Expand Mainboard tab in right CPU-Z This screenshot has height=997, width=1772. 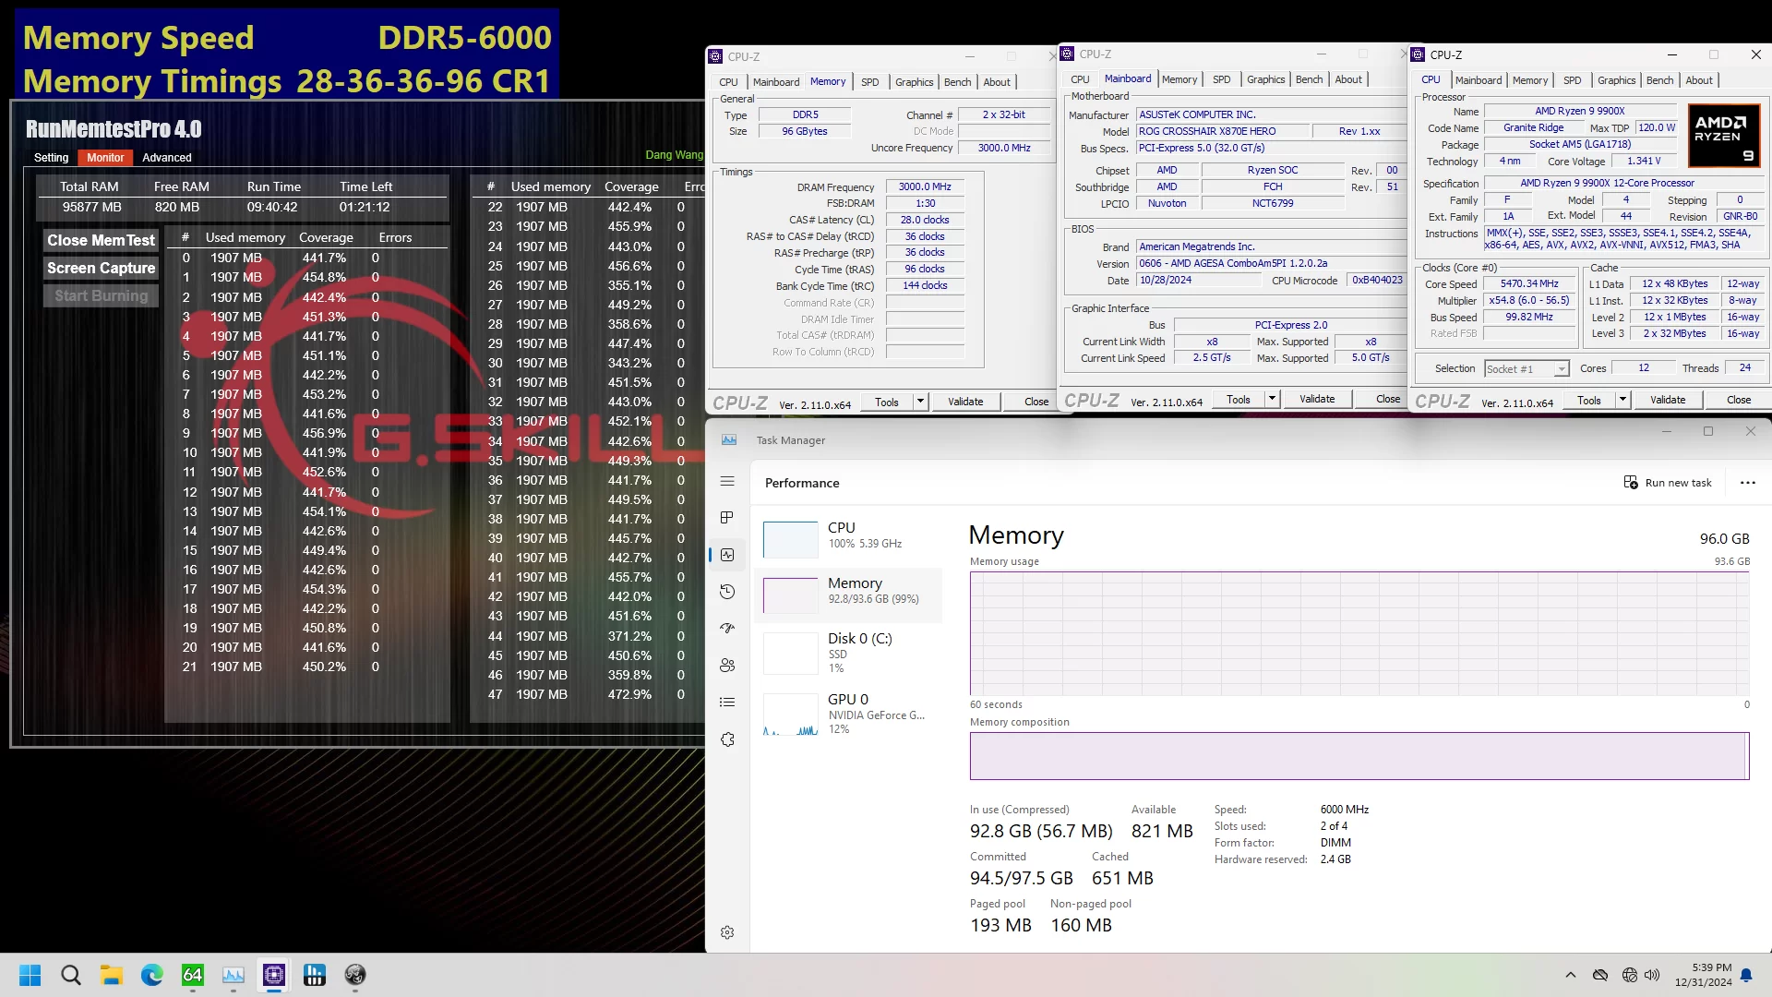click(1479, 79)
